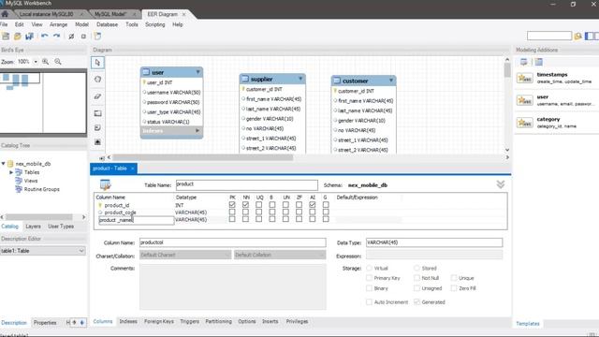Click the new document toolbar icon
Viewport: 599px width, 337px height.
[x=97, y=36]
